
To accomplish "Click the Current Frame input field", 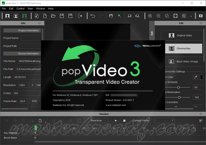I will pos(165,120).
